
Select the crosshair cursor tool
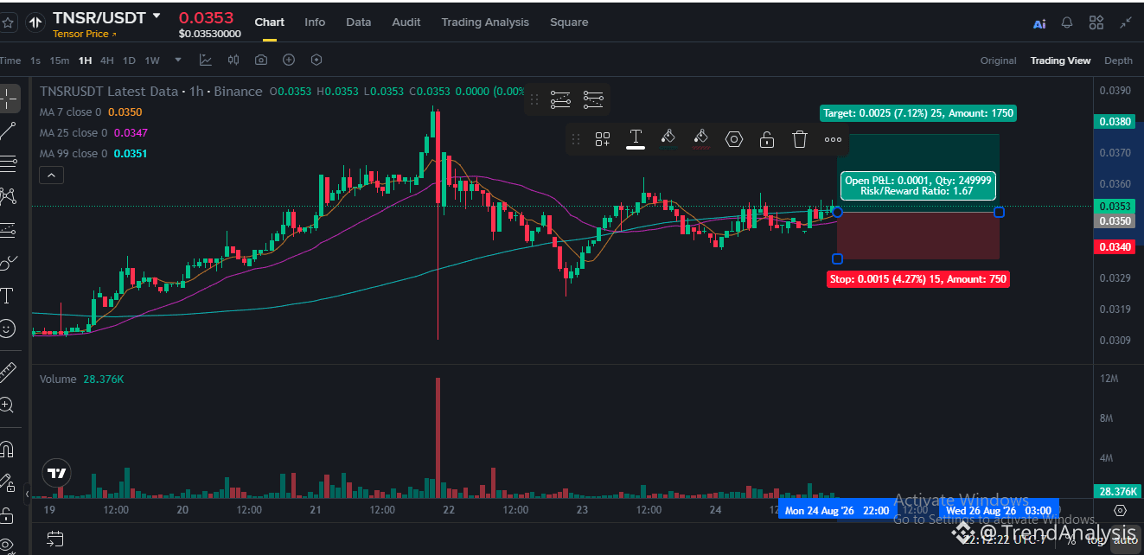pos(8,99)
